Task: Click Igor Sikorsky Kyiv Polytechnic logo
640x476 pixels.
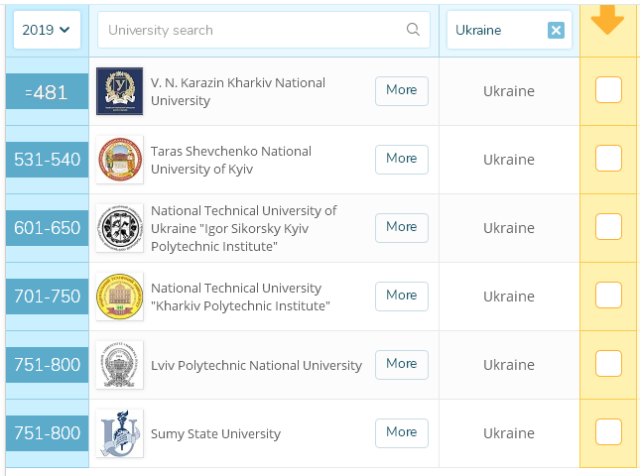Action: (x=119, y=228)
